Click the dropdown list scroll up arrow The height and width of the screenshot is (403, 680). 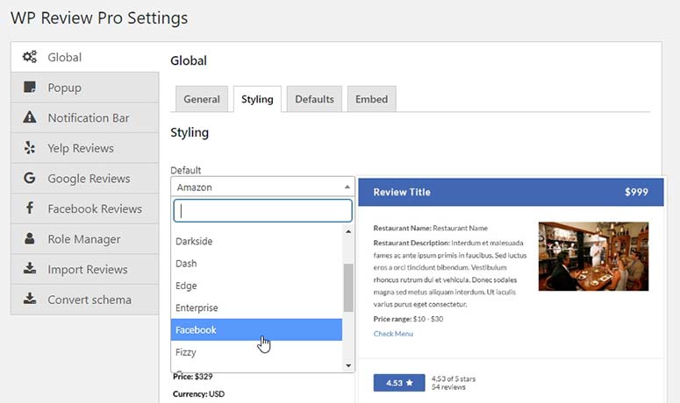[348, 231]
